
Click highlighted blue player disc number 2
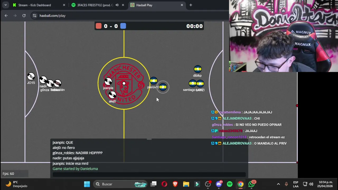coord(163,87)
